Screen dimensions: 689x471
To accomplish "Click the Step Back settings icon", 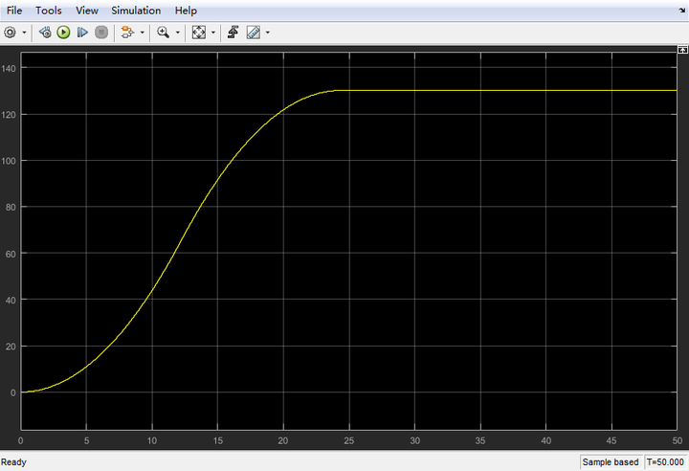I will point(45,33).
